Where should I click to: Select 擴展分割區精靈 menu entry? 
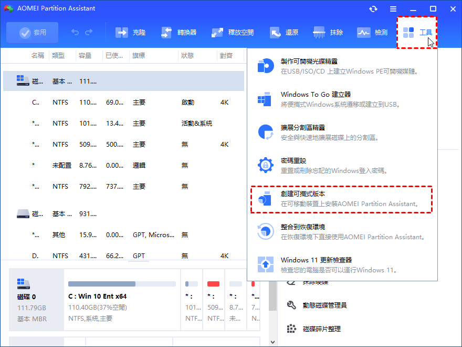point(342,132)
